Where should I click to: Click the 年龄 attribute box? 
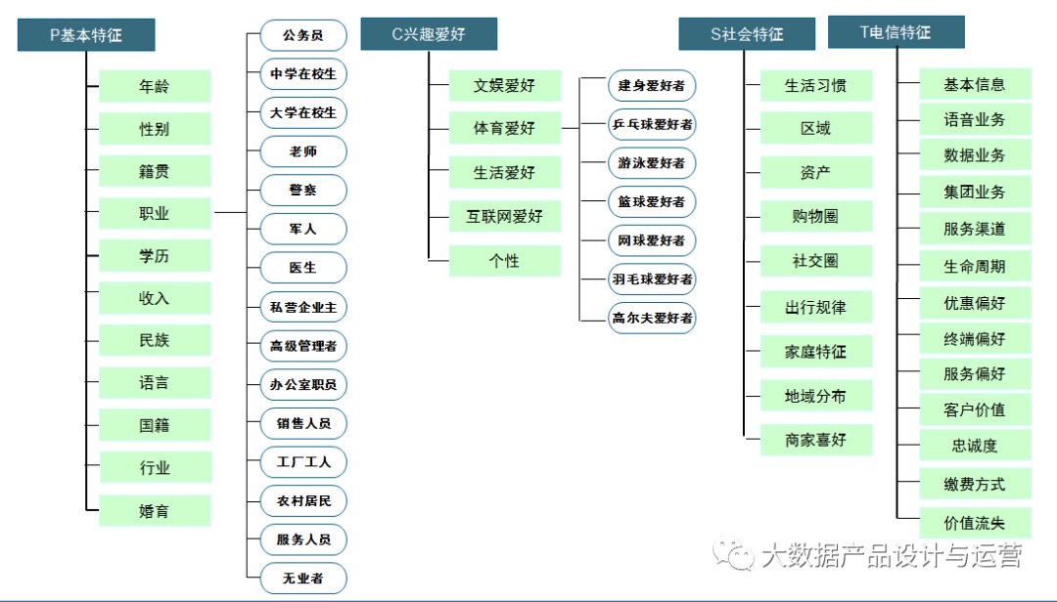point(155,86)
